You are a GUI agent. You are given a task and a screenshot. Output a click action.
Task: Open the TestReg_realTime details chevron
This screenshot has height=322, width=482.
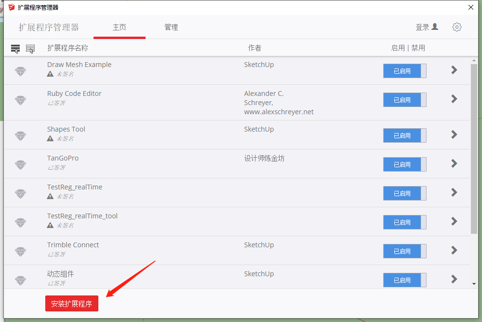coord(454,192)
